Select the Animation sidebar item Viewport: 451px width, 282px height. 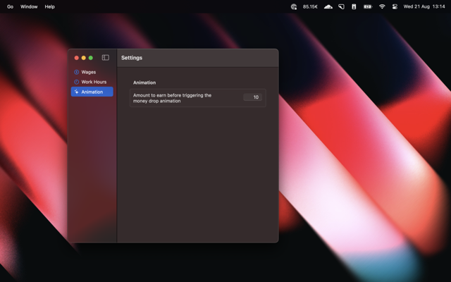click(92, 92)
